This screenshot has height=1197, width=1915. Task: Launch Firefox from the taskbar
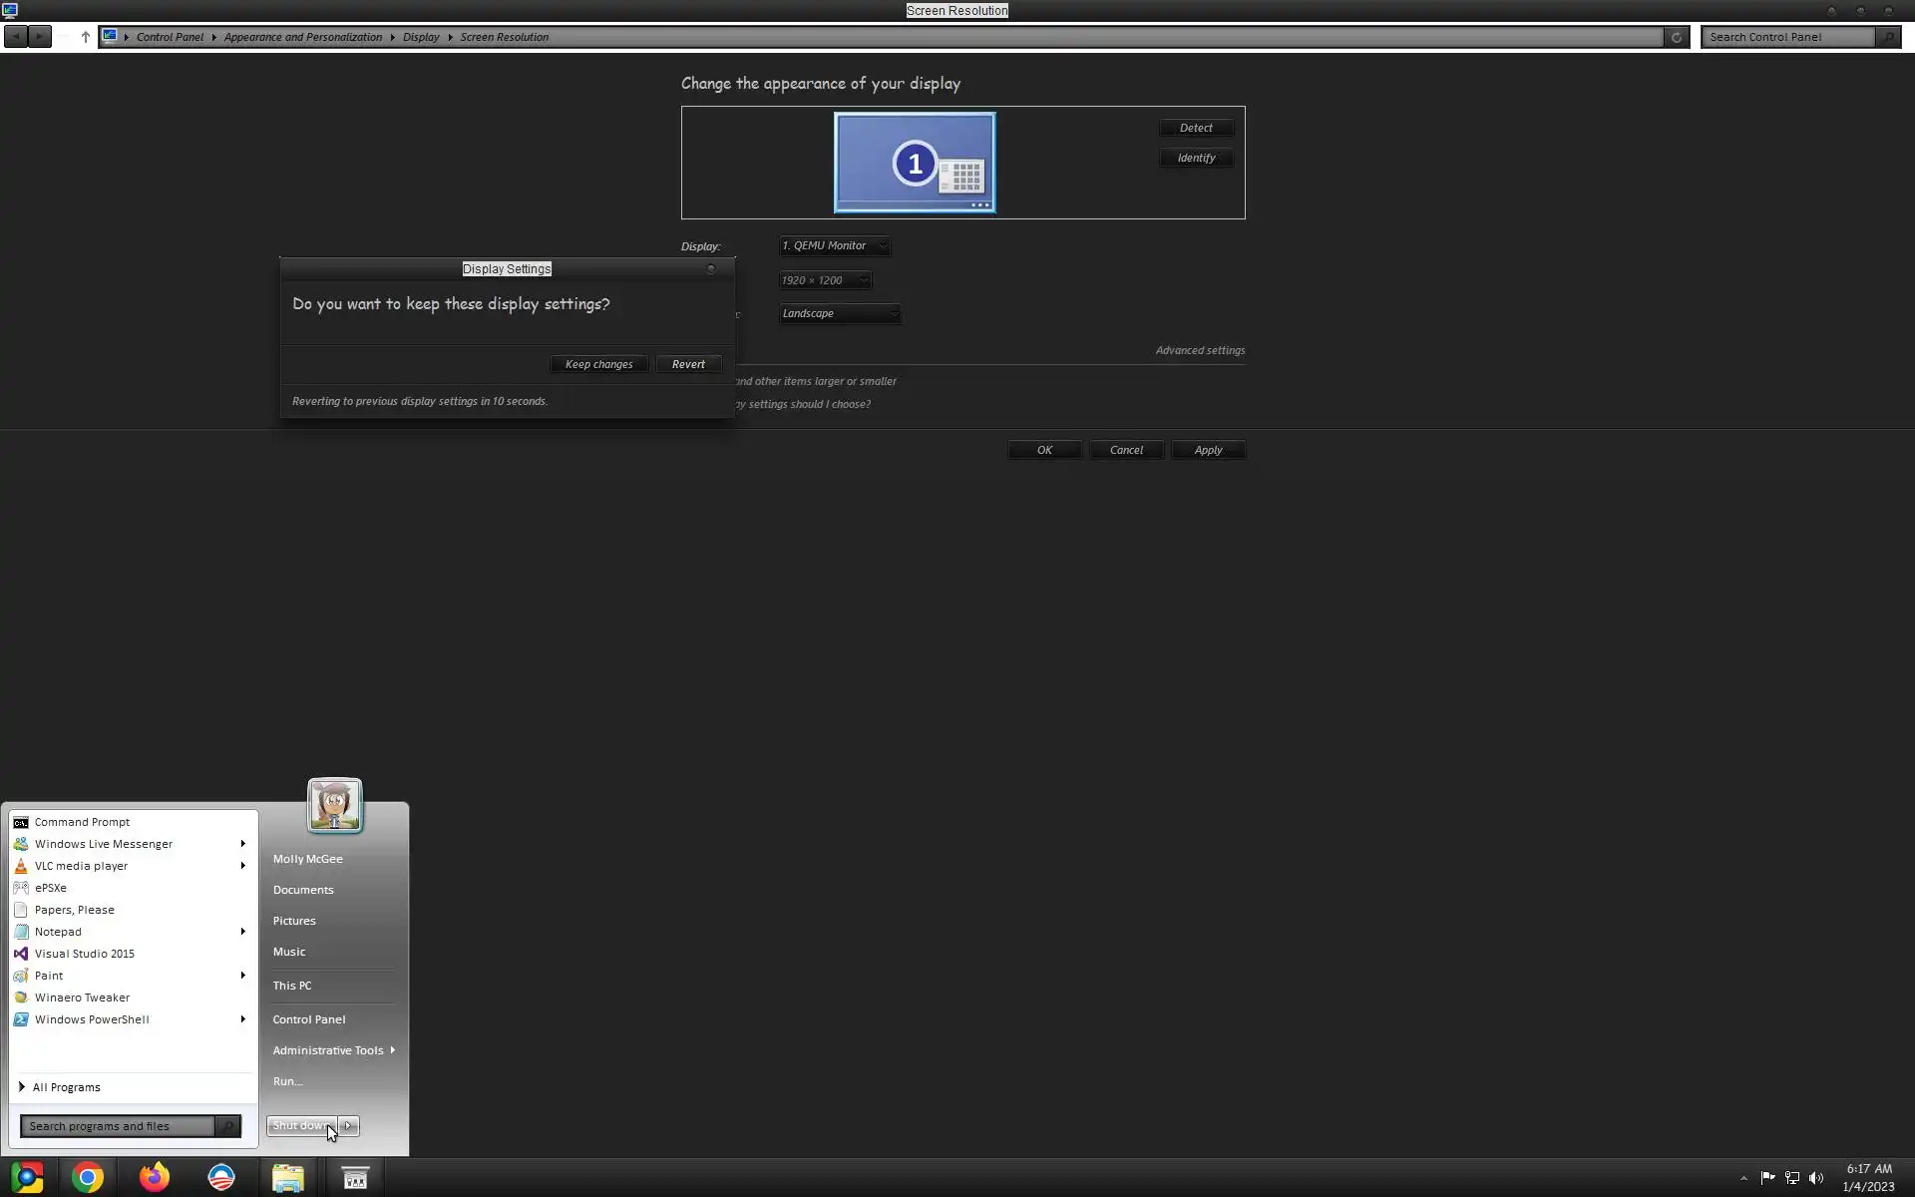(155, 1178)
